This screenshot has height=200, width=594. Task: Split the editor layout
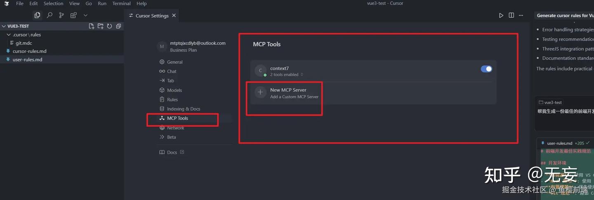click(x=511, y=16)
